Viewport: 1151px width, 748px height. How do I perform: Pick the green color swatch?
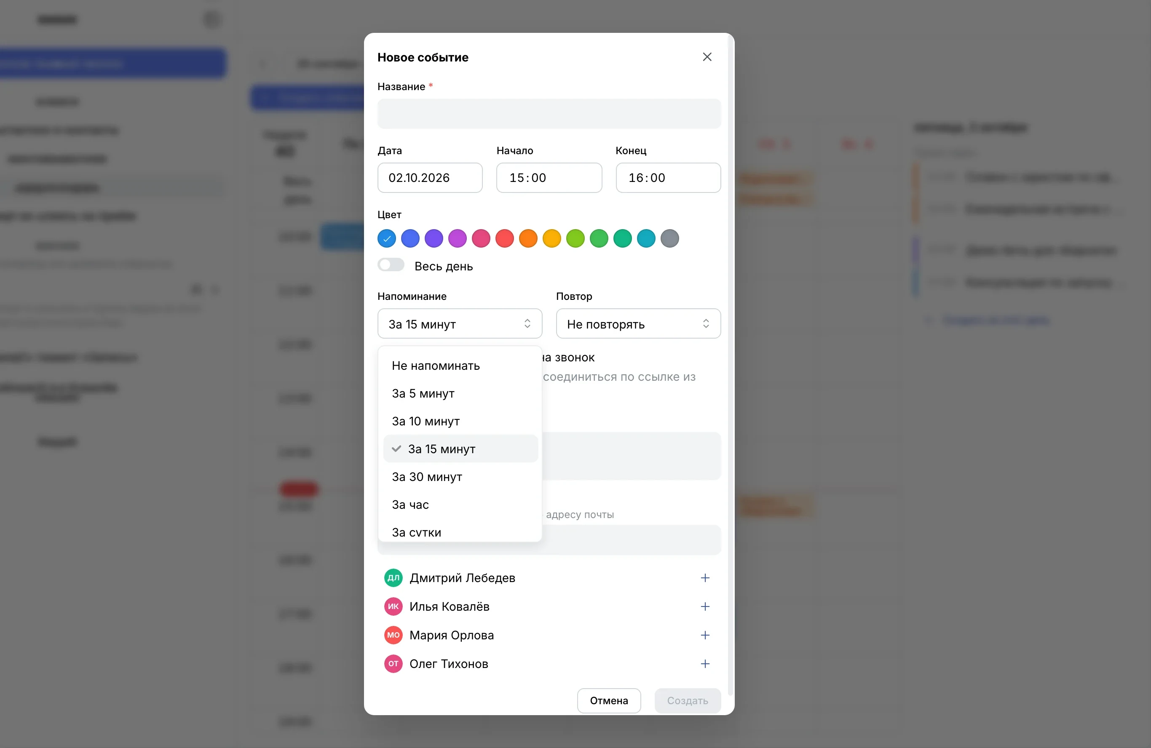point(599,238)
